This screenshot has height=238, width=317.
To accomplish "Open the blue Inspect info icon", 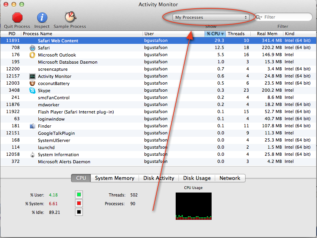I will (x=42, y=17).
